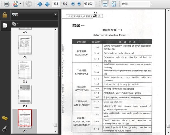Go to the previous page with up arrow

click(40, 4)
